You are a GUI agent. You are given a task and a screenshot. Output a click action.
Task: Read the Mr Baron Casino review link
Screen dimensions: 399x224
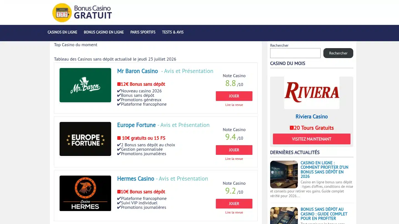click(x=234, y=105)
